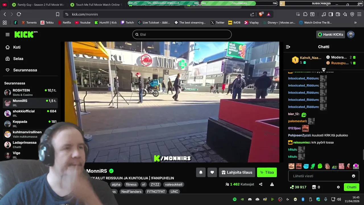Toggle the browser sidebar panel
This screenshot has width=364, height=205.
click(331, 14)
